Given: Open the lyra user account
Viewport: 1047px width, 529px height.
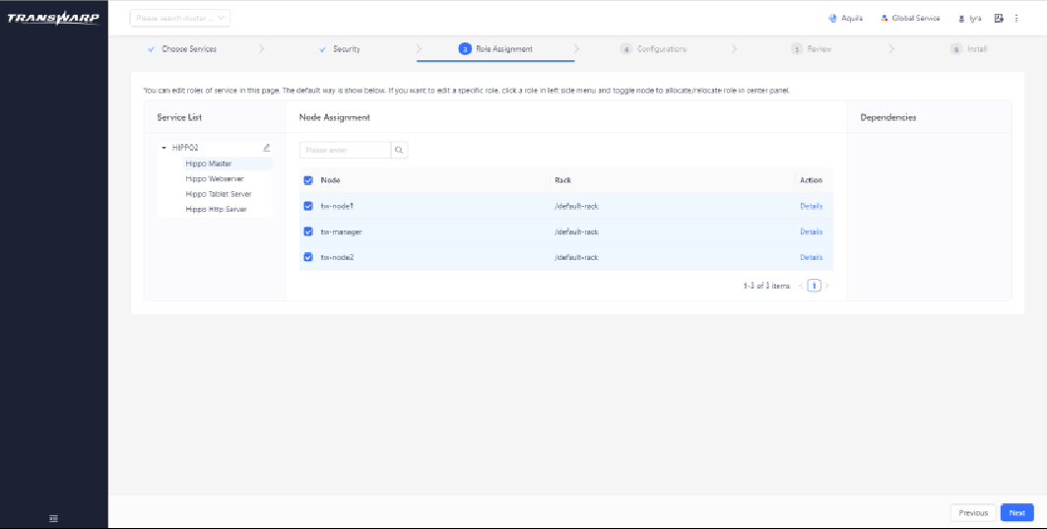Looking at the screenshot, I should click(969, 18).
